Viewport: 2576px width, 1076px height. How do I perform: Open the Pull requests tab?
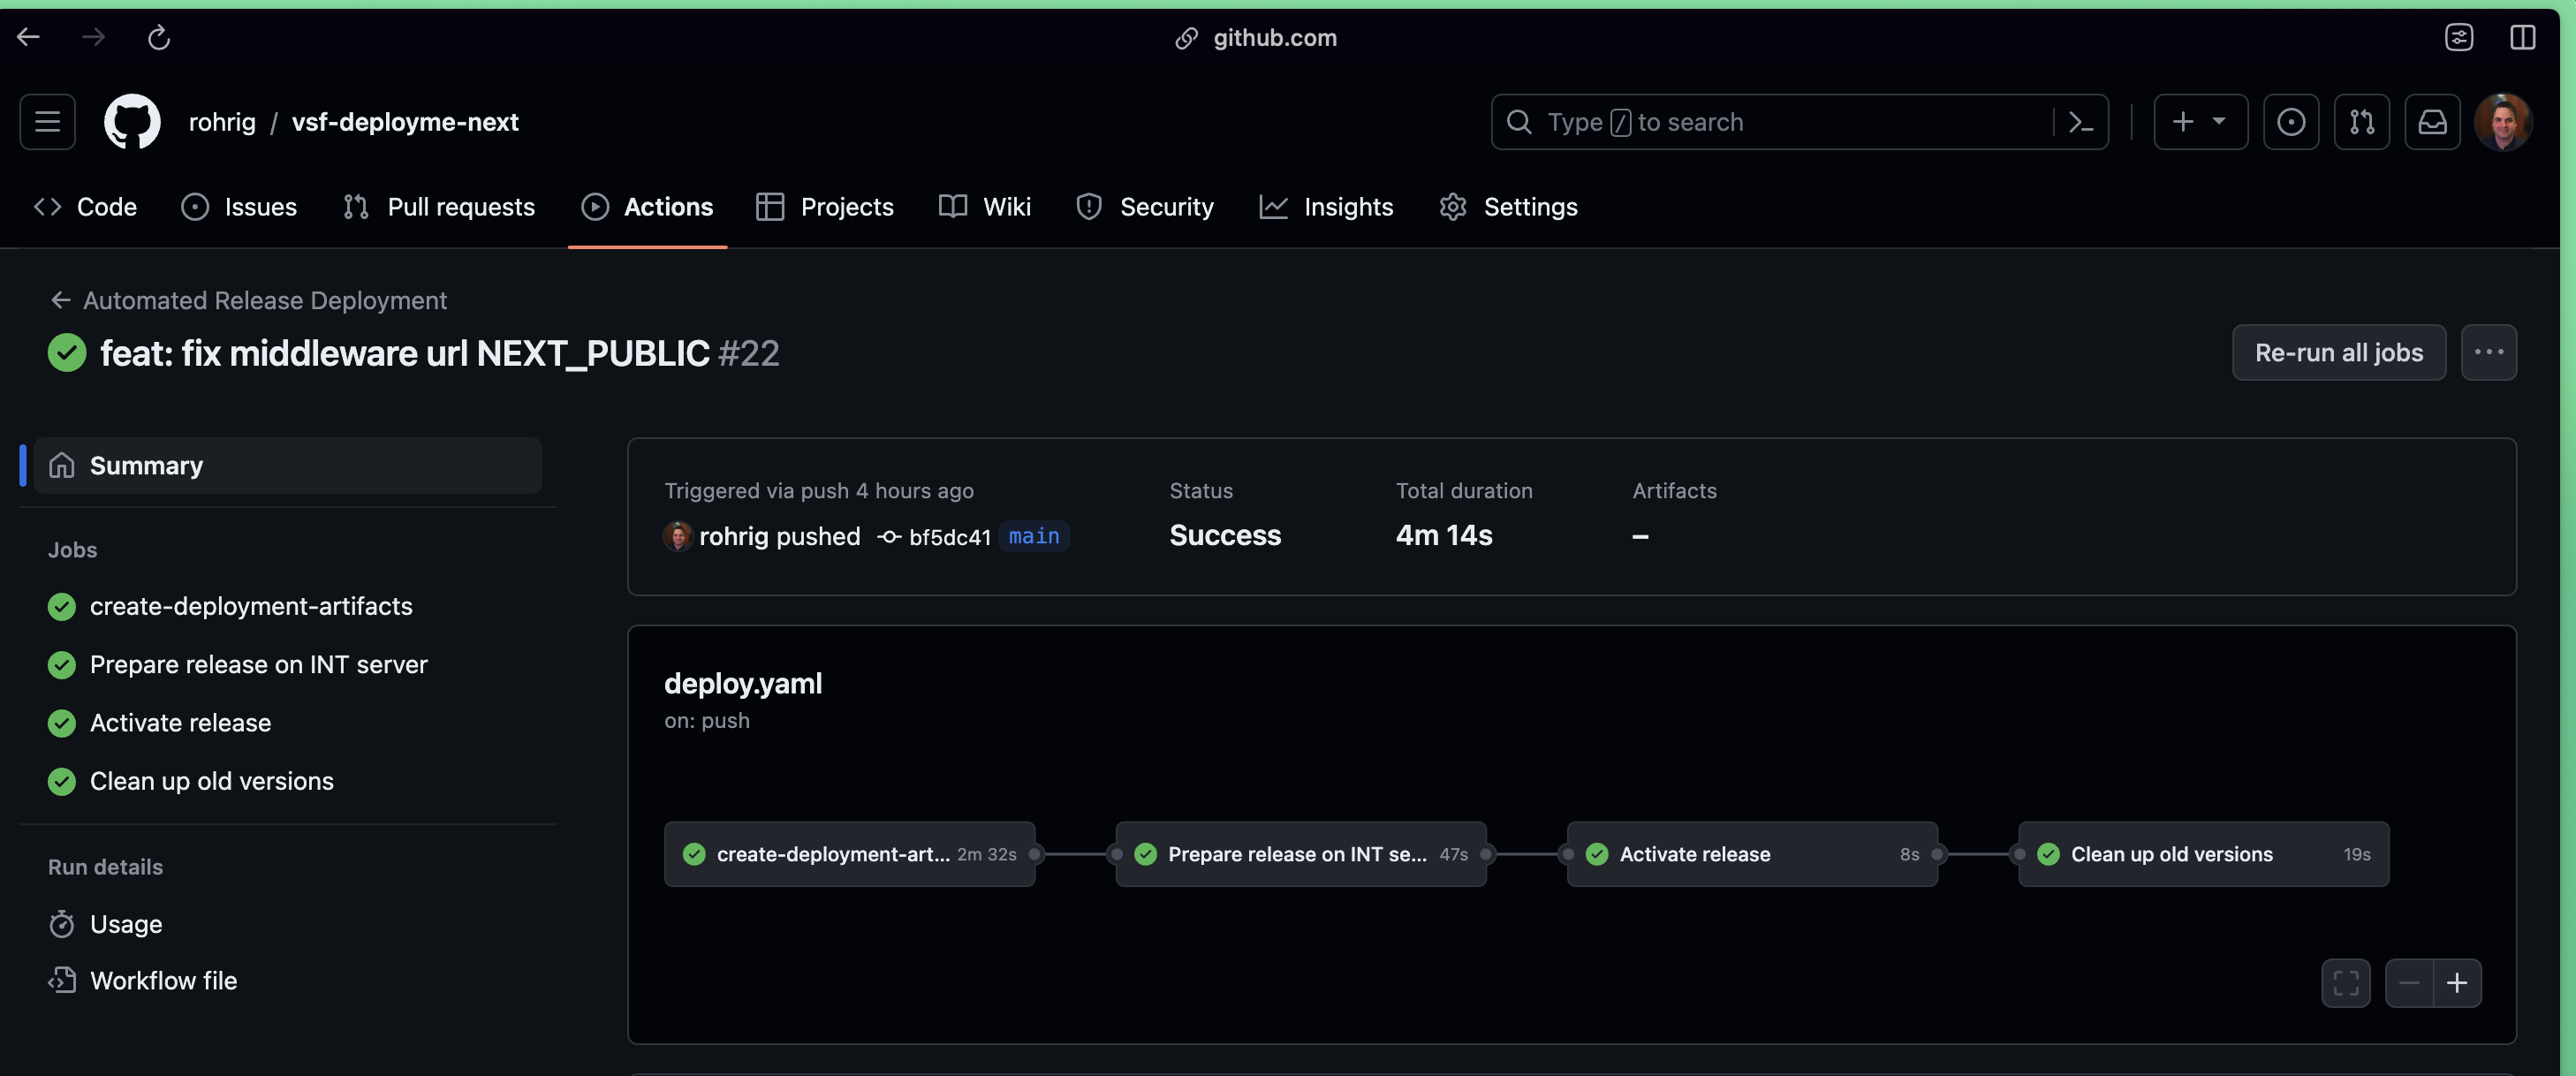click(439, 207)
